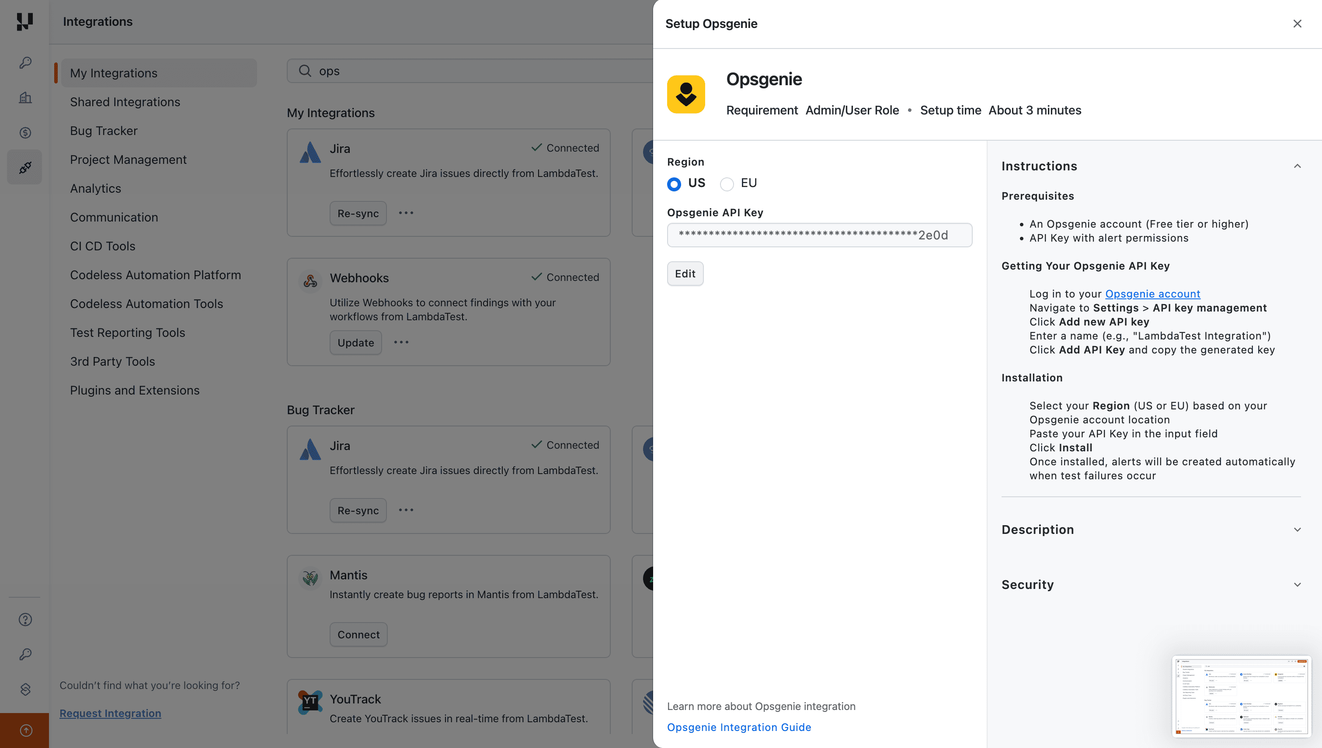Select the US region radio button

[674, 184]
